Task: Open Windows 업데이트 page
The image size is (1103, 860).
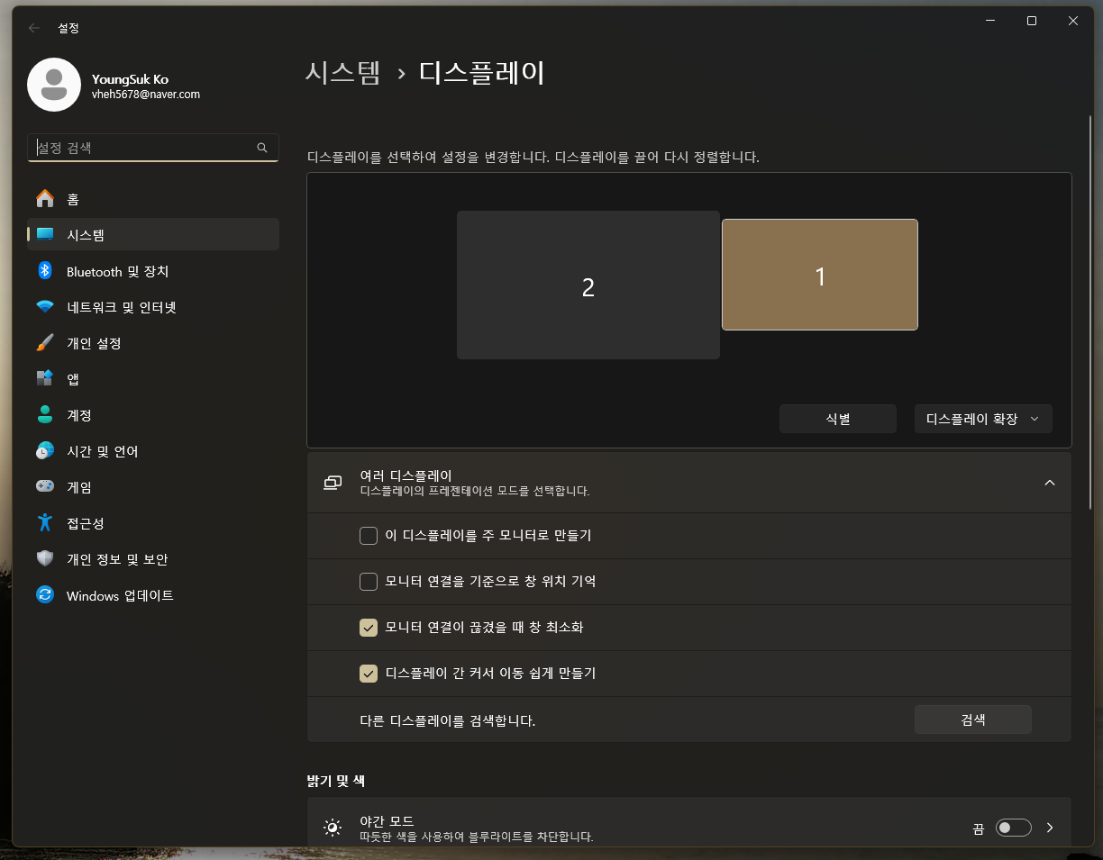Action: point(153,595)
